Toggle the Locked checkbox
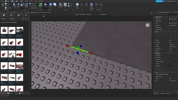Screen dimensions: 178x100 tap(170, 64)
